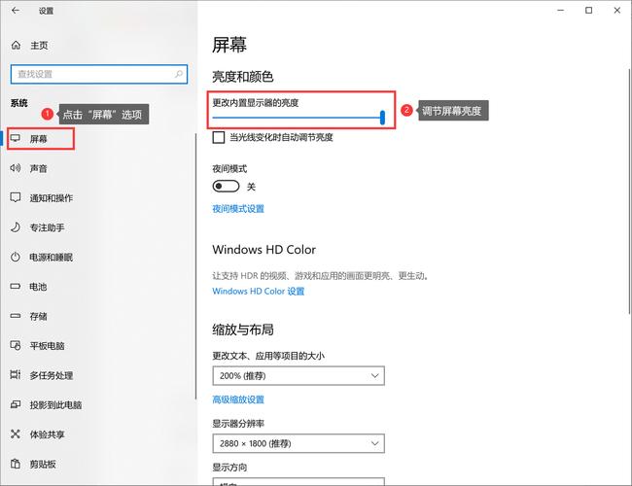Select the 声音 speaker icon
632x486 pixels.
tap(16, 168)
